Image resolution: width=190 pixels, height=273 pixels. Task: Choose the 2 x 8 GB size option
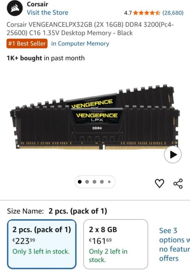click(x=116, y=244)
